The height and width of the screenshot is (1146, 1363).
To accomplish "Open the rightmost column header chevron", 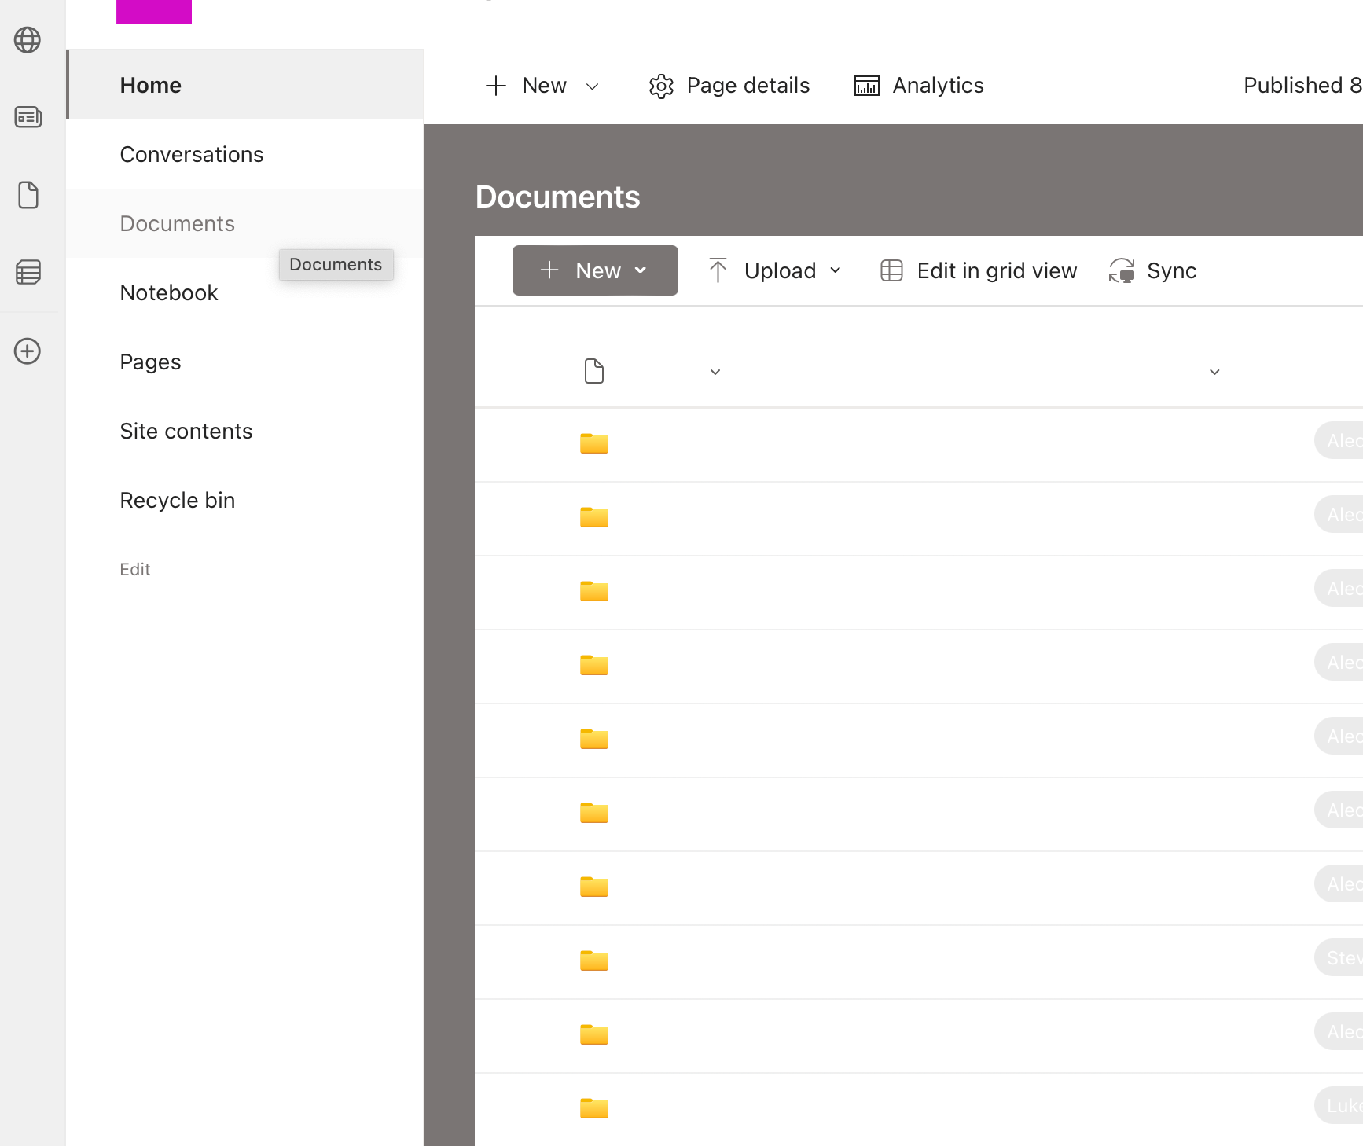I will point(1214,372).
